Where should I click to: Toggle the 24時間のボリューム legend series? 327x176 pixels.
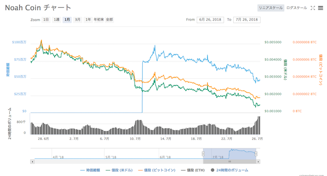click(x=229, y=170)
